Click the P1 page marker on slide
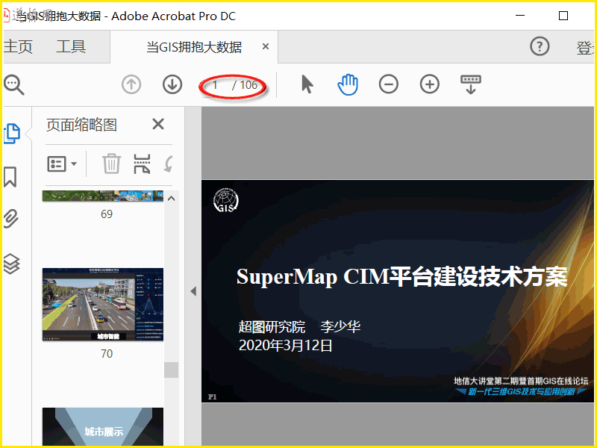 point(213,396)
